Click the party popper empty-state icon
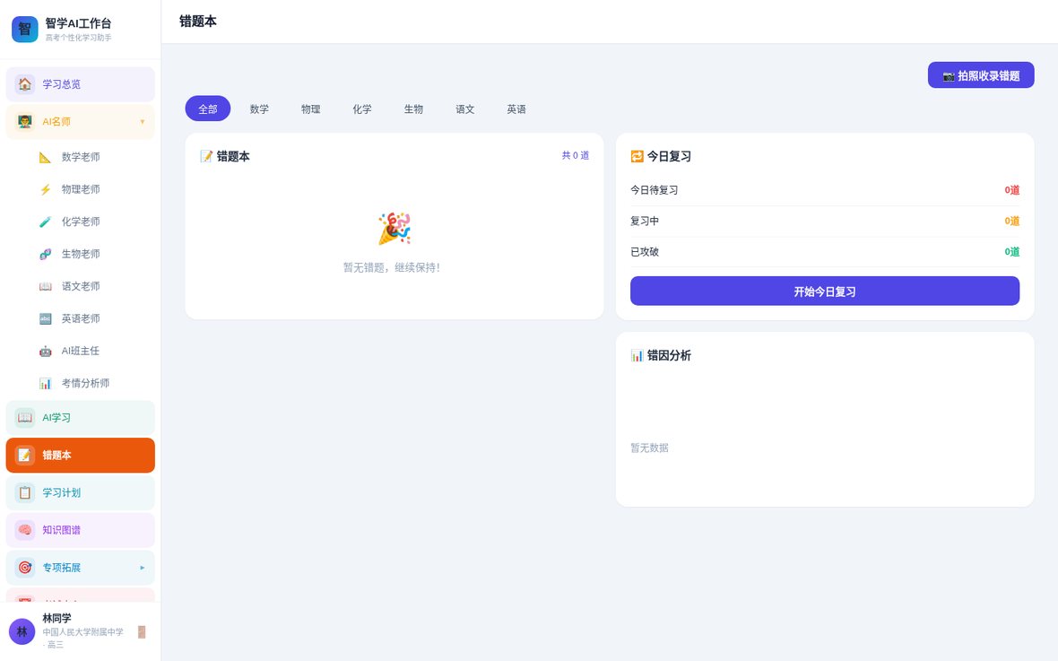1058x661 pixels. 394,228
